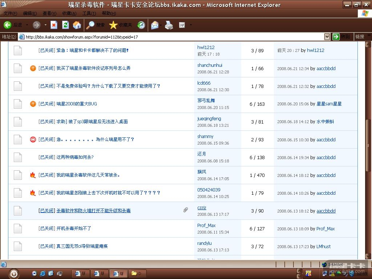Click the green Go arrow button
372x279 pixels.
click(336, 37)
